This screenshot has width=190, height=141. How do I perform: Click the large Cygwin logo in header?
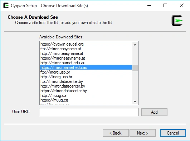177,20
